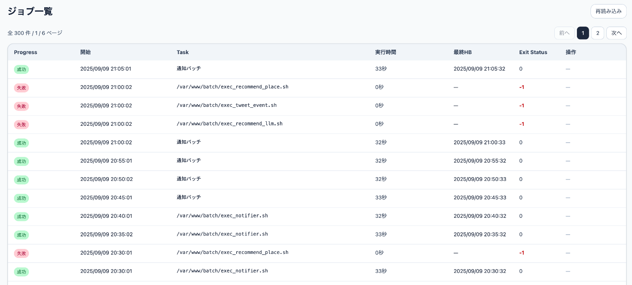Click start time 2025/09/09 21:05:01

[x=106, y=69]
